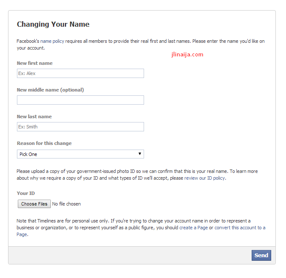The height and width of the screenshot is (278, 286).
Task: Click the Your ID label
Action: [x=26, y=193]
